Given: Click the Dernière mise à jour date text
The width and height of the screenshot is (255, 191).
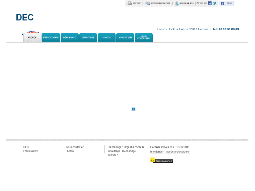Looking at the screenshot, I should 170,147.
